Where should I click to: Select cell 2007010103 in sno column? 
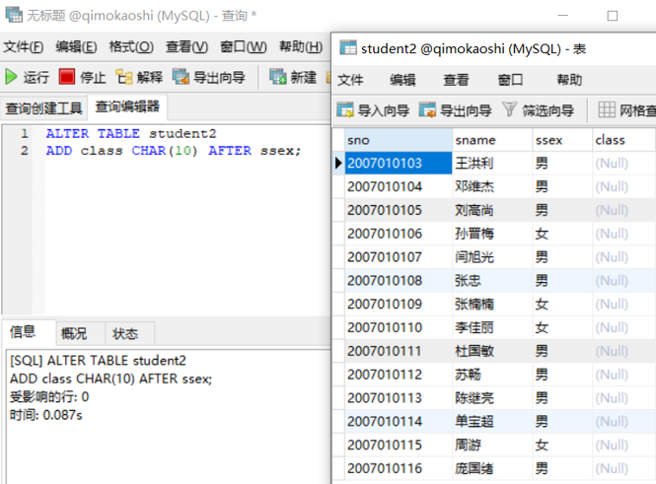click(398, 163)
